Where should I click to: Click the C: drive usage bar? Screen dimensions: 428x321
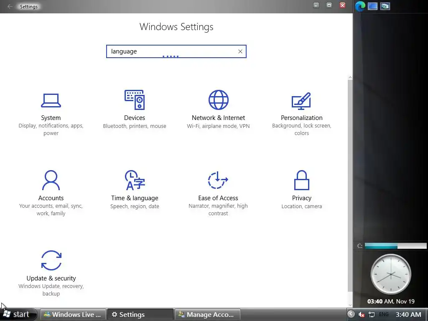click(395, 246)
